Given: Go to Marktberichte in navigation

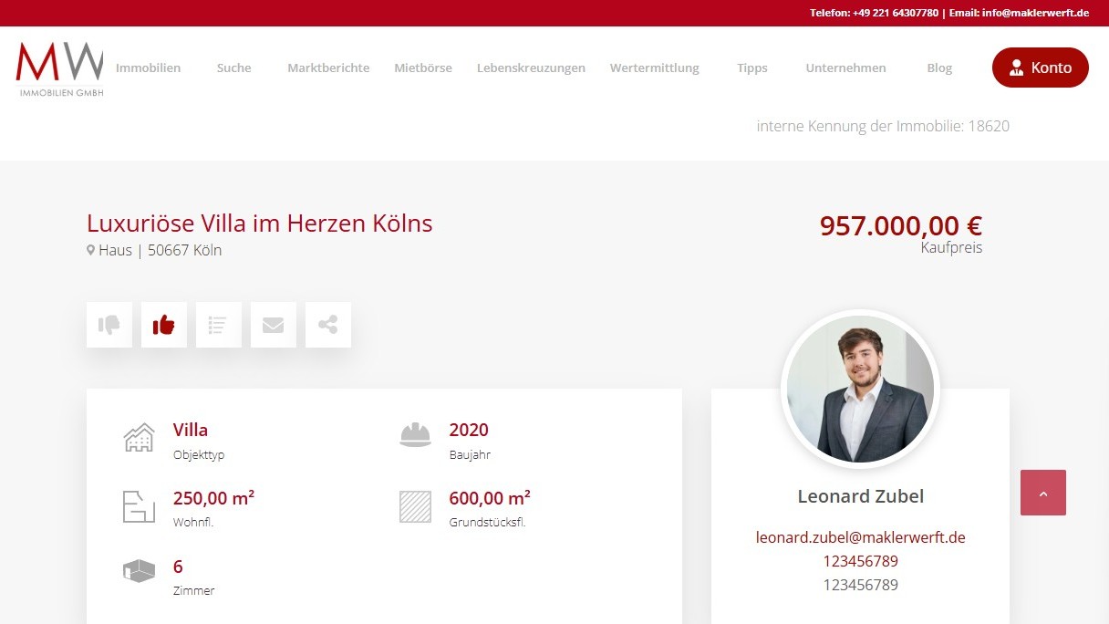Looking at the screenshot, I should tap(328, 68).
